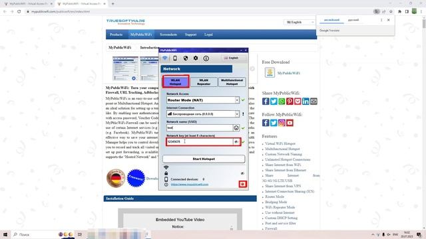Share via Pocket icon

pyautogui.click(x=298, y=102)
